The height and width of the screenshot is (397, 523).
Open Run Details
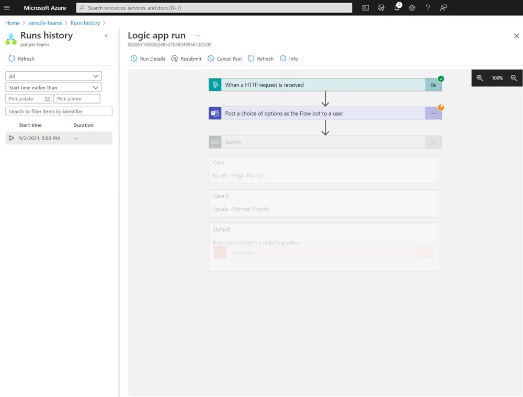[148, 59]
